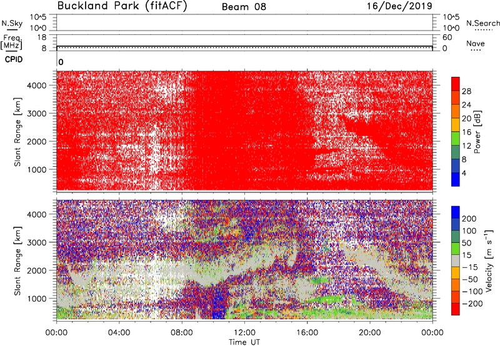Click the 'CPID' label
Screen dimensions: 500x346
[14, 59]
